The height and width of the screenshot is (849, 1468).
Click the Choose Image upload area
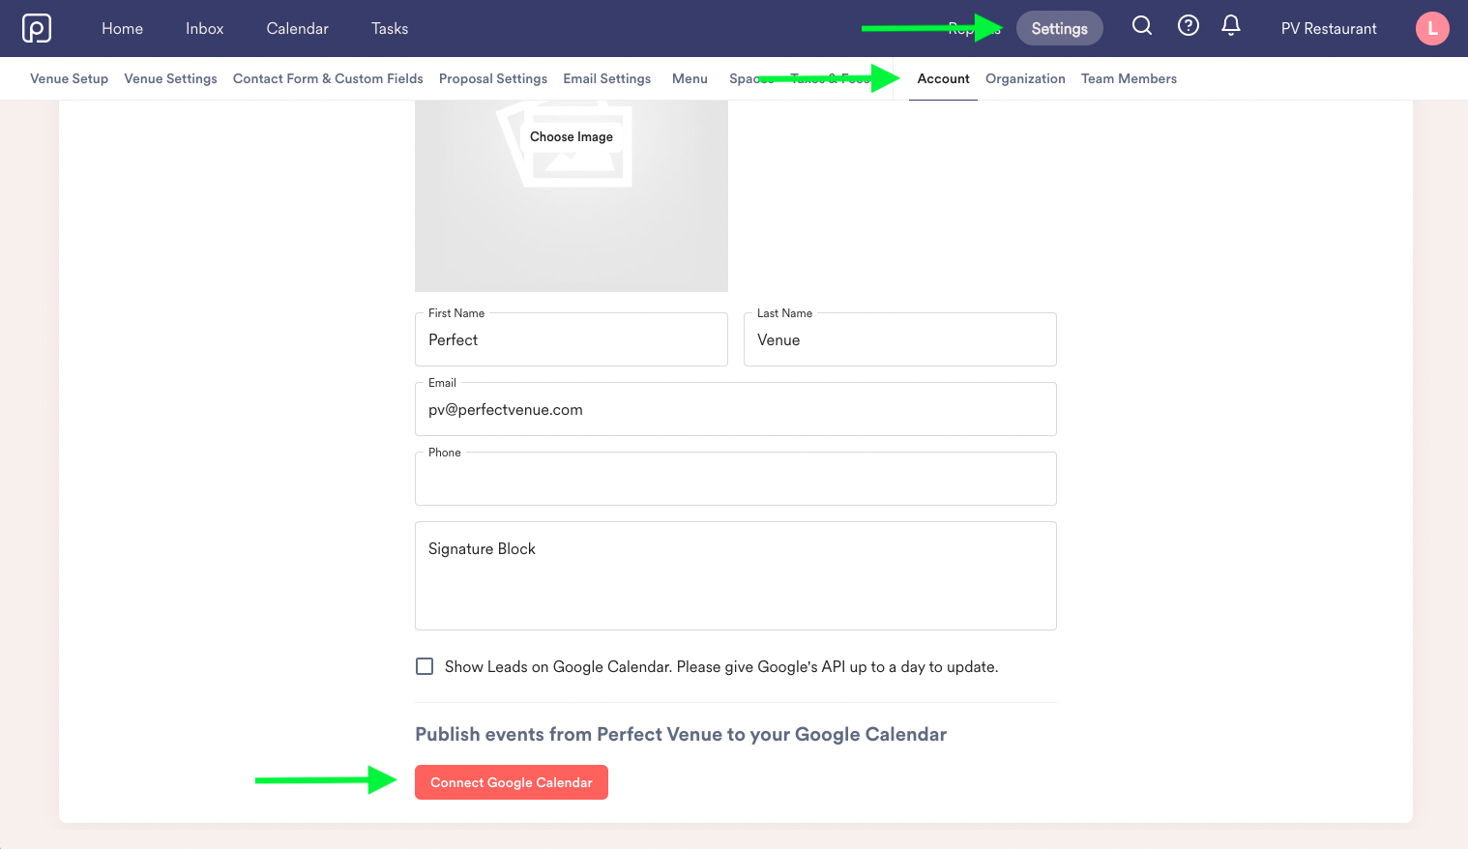tap(571, 136)
